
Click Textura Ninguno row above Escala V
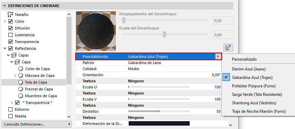tap(149, 93)
